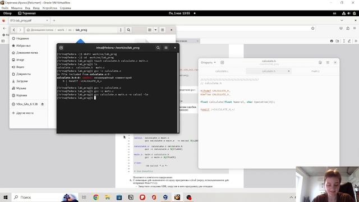Click the back arrow in file manager

coord(14,30)
